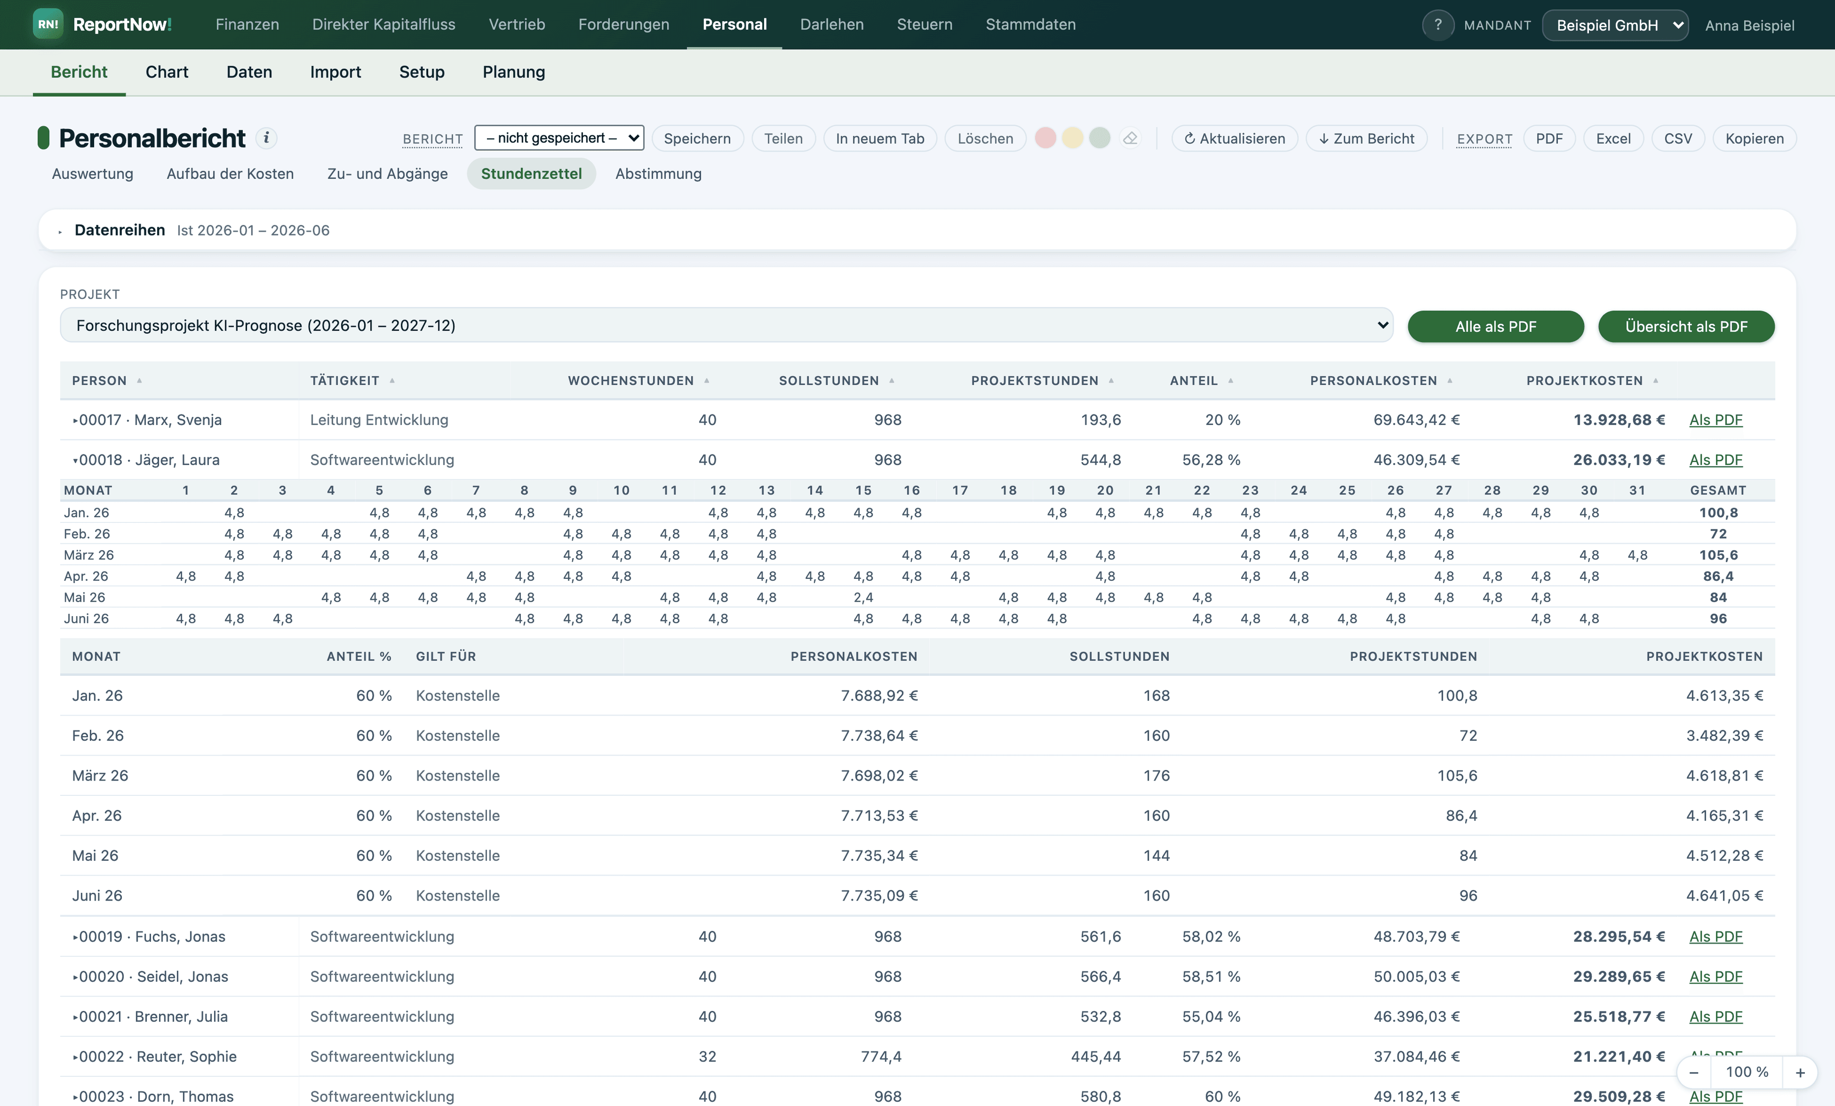The height and width of the screenshot is (1106, 1835).
Task: Zoom out with the minus button
Action: point(1694,1073)
